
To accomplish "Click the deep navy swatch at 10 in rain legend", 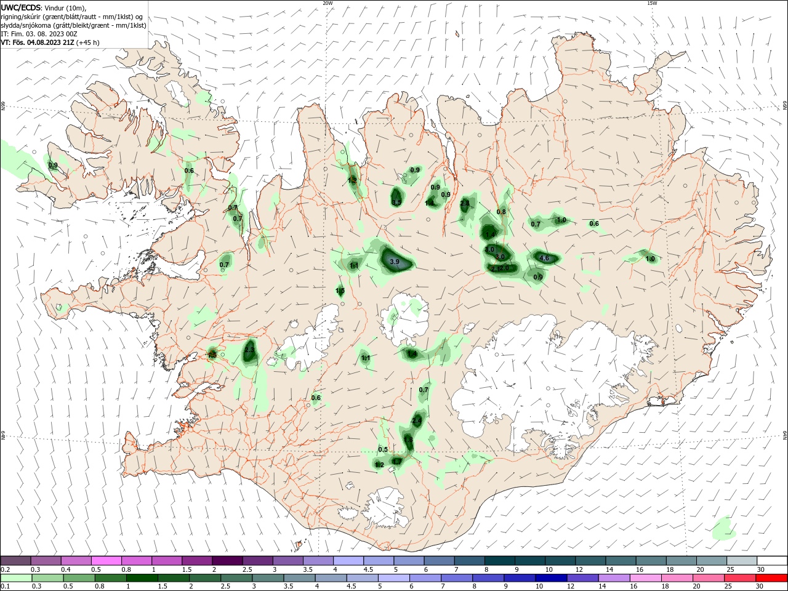I will point(551,578).
